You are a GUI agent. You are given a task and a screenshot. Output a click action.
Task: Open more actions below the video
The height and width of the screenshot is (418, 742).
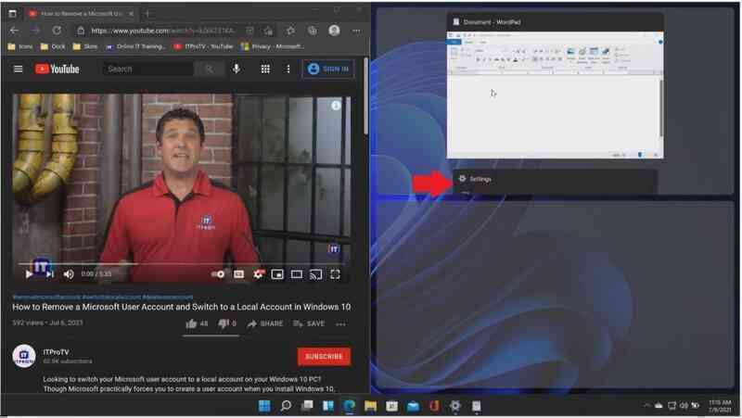click(340, 323)
